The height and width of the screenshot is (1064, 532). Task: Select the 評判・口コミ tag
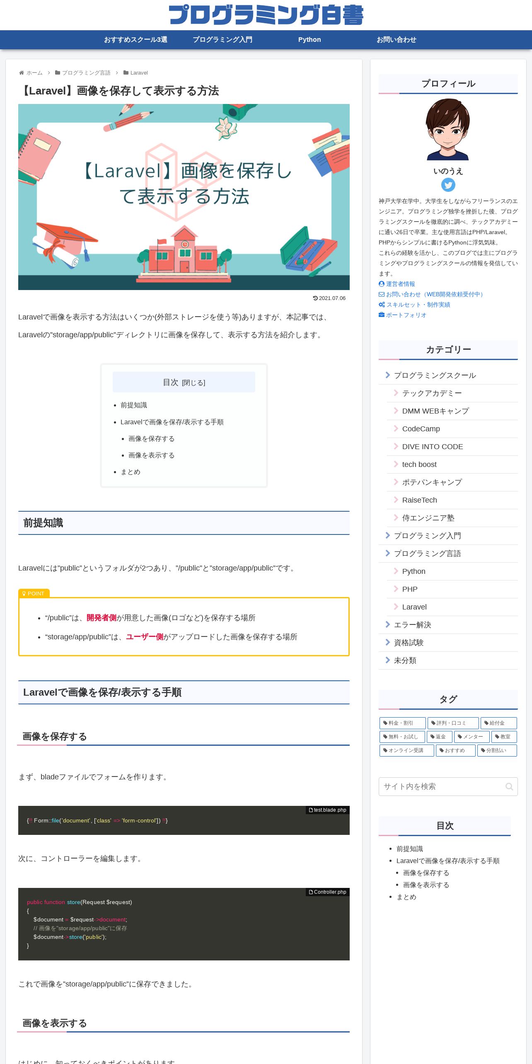point(453,723)
